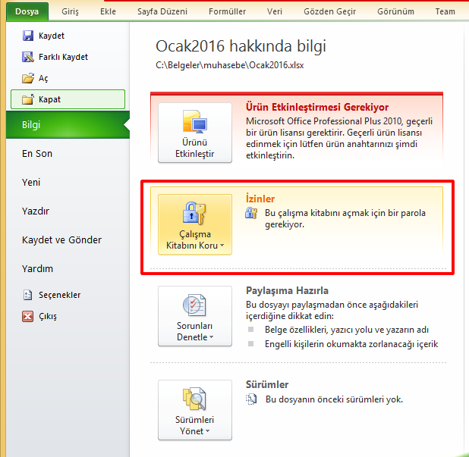Click the file path C:\Belgeler\muhasebe\Ocak2016.xlsx

pos(230,65)
